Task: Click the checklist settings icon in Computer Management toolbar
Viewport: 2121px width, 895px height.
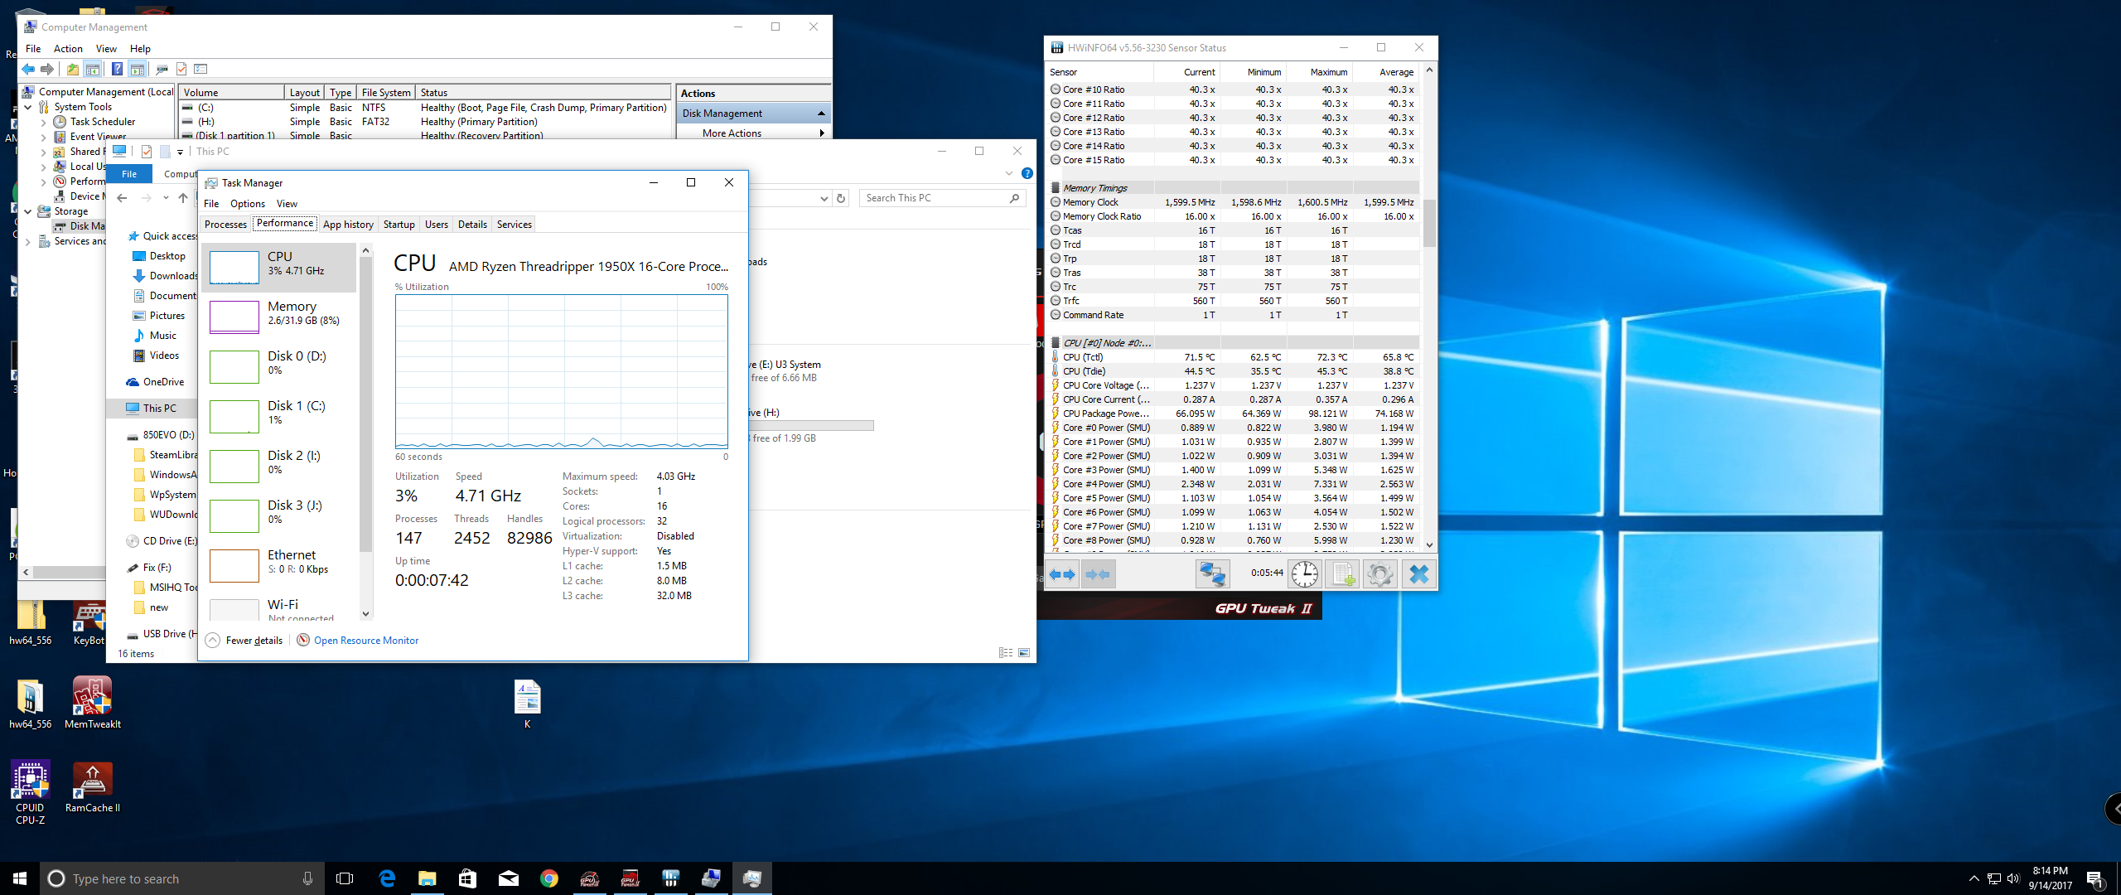Action: click(201, 69)
